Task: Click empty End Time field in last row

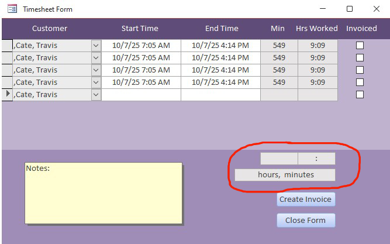Action: [x=220, y=95]
